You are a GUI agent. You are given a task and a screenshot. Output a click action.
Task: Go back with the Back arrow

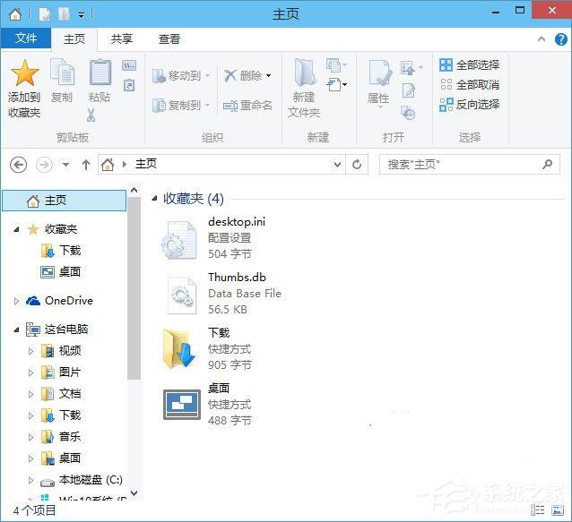(x=18, y=165)
